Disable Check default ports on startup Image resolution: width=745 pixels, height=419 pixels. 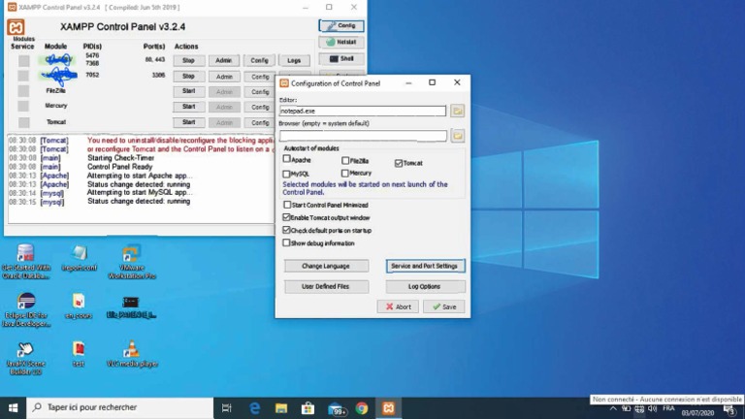287,230
